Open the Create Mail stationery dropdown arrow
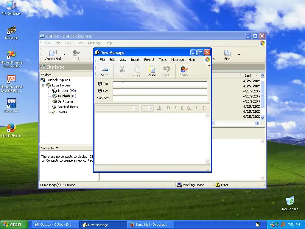This screenshot has width=305, height=229. [x=64, y=55]
